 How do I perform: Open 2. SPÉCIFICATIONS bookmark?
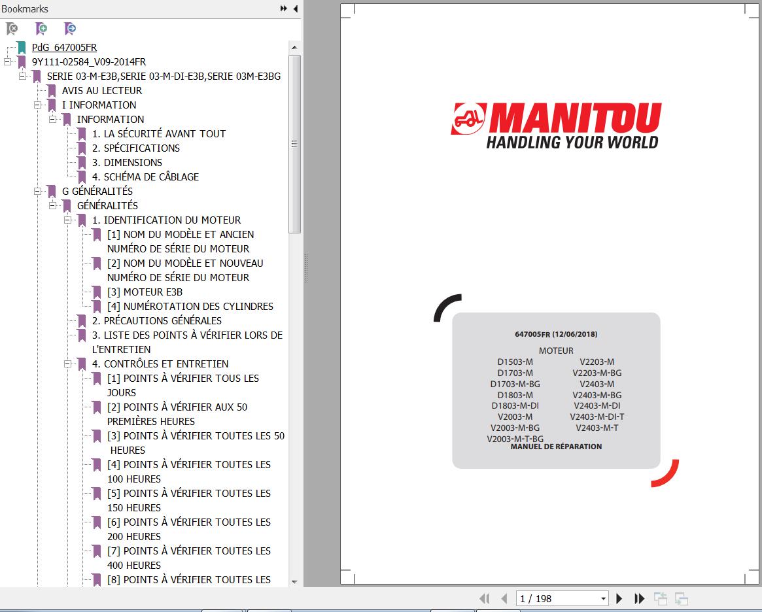pos(136,148)
